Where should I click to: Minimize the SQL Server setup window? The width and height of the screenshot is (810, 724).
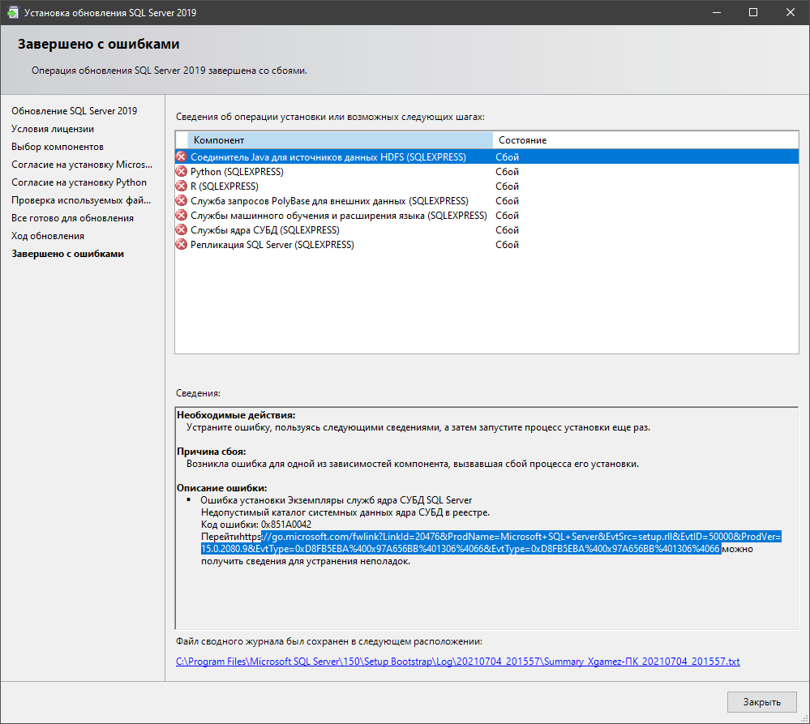tap(717, 12)
